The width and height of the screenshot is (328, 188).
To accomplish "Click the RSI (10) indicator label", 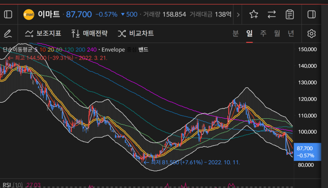I will [x=13, y=185].
